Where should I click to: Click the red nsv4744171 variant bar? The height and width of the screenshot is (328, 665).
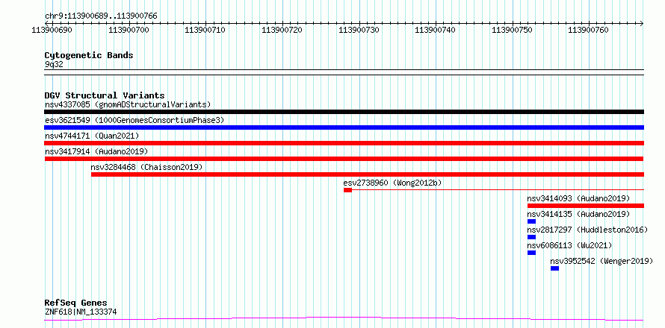point(344,143)
